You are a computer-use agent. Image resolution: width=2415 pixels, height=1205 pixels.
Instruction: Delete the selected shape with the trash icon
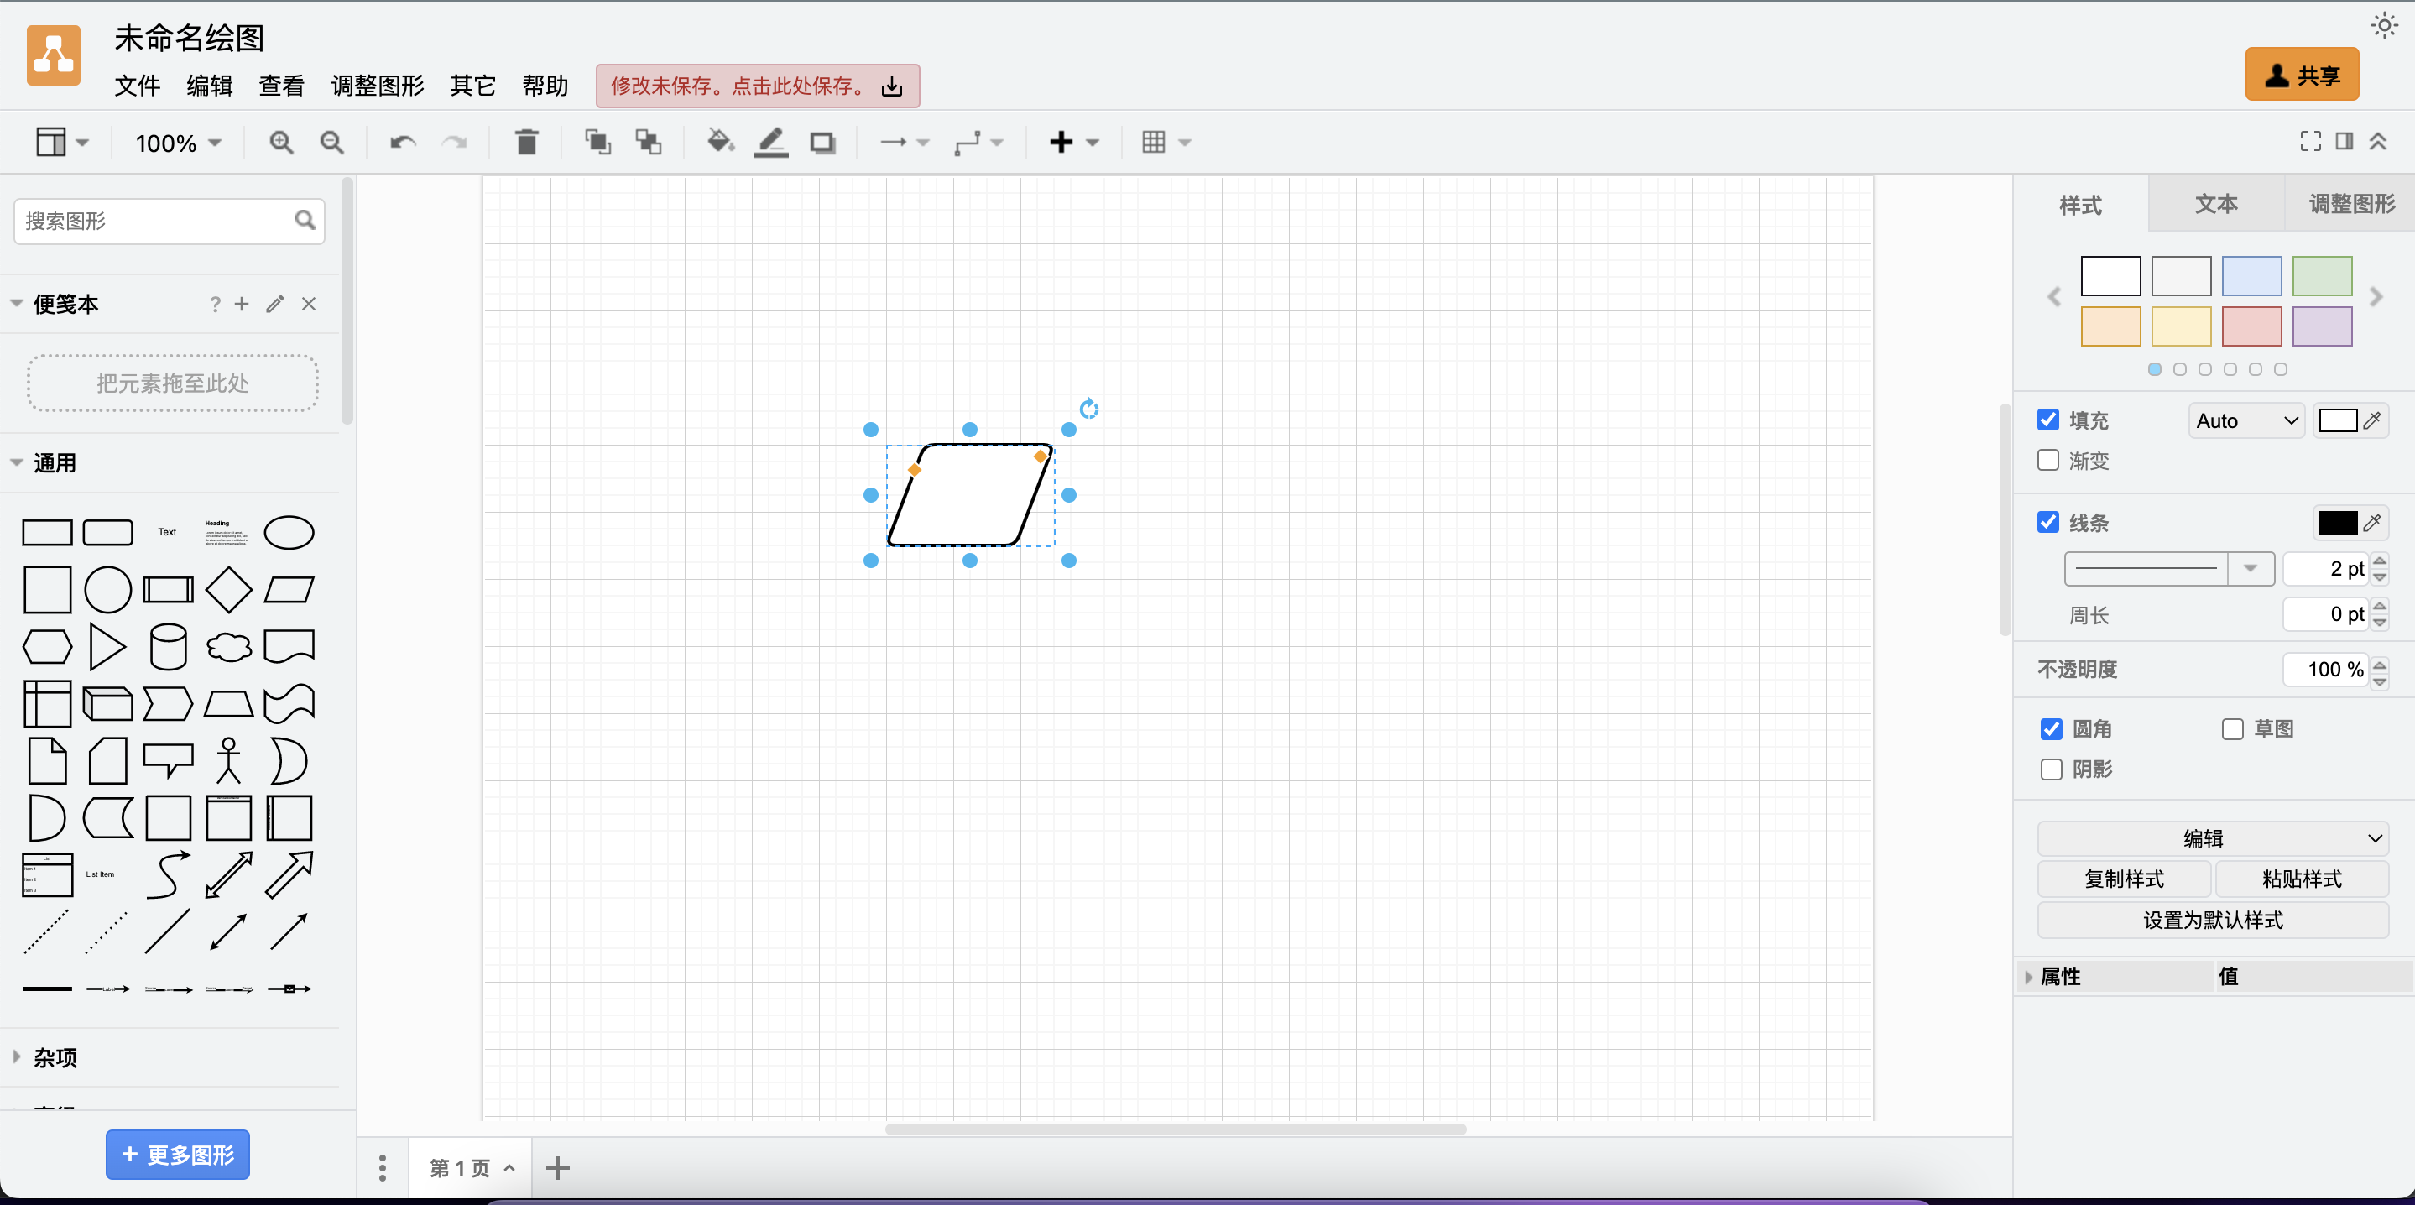tap(527, 143)
